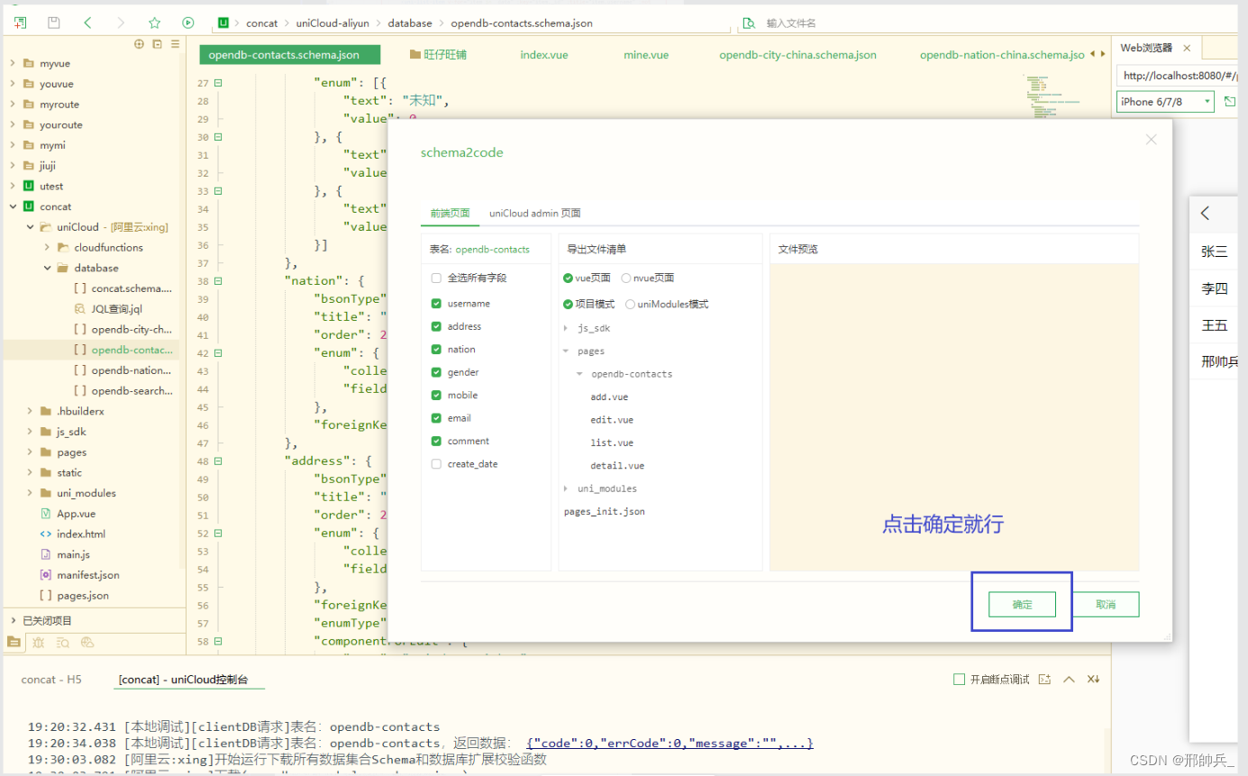Uncheck the comment field checkbox
Viewport: 1248px width, 776px height.
[x=436, y=441]
